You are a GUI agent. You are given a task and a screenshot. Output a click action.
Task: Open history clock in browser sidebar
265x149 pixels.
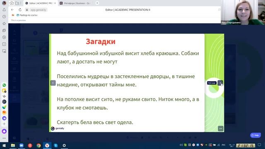pos(4,17)
